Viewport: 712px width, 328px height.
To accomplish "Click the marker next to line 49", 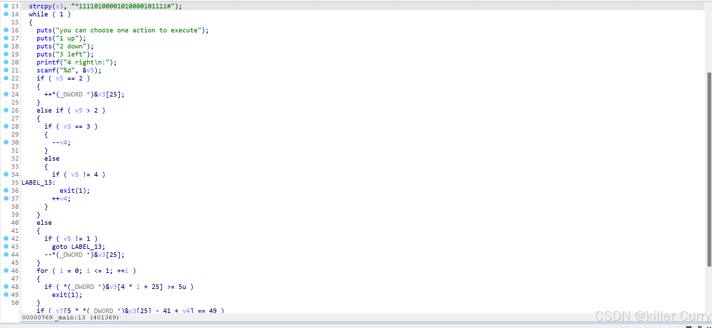I will click(x=6, y=295).
